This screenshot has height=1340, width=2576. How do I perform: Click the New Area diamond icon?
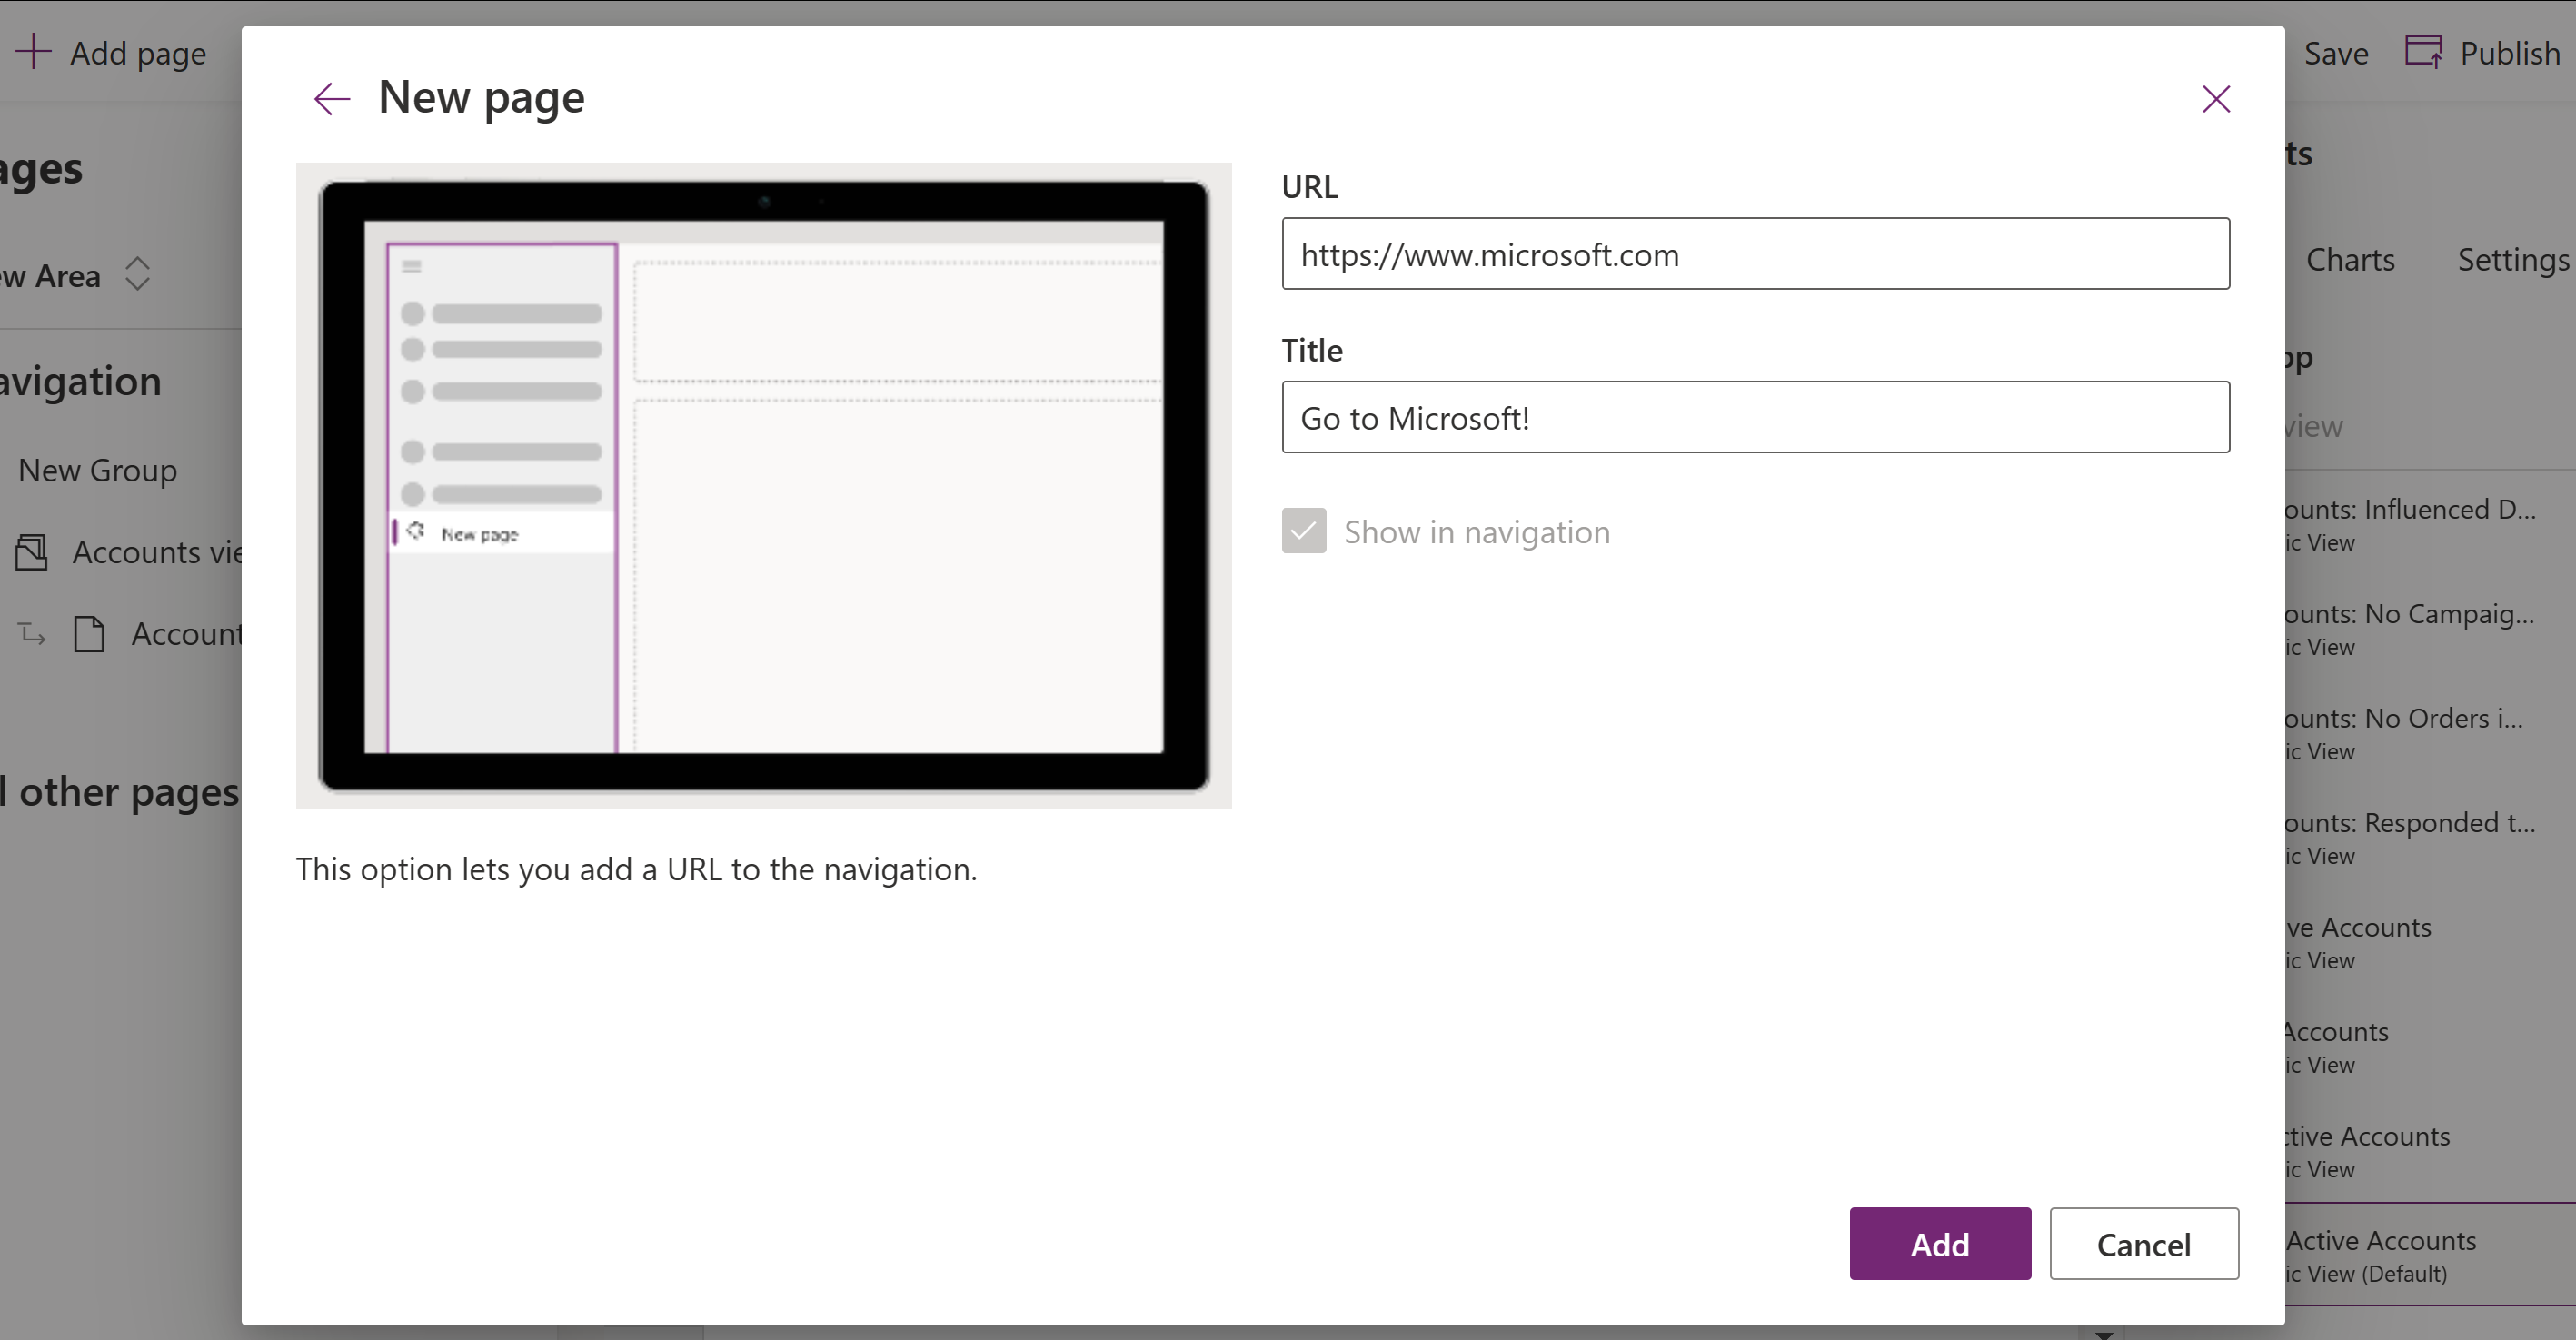136,273
